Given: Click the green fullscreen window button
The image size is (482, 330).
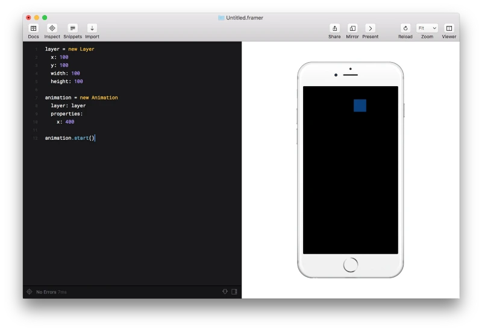Looking at the screenshot, I should [x=45, y=17].
